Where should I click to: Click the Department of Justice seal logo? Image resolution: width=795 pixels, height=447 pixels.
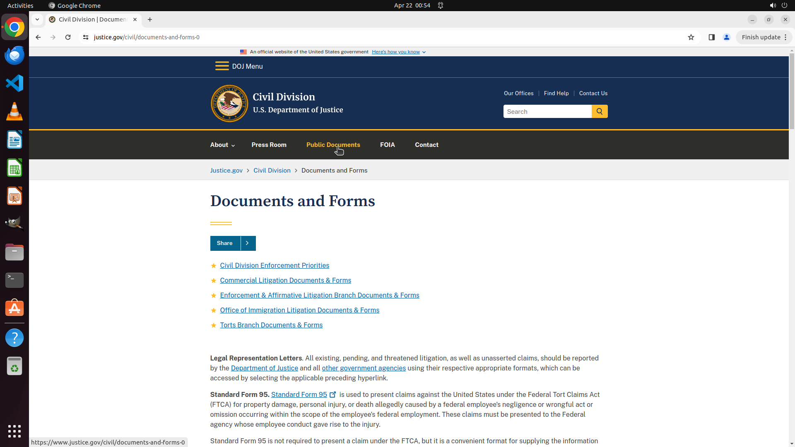click(229, 103)
